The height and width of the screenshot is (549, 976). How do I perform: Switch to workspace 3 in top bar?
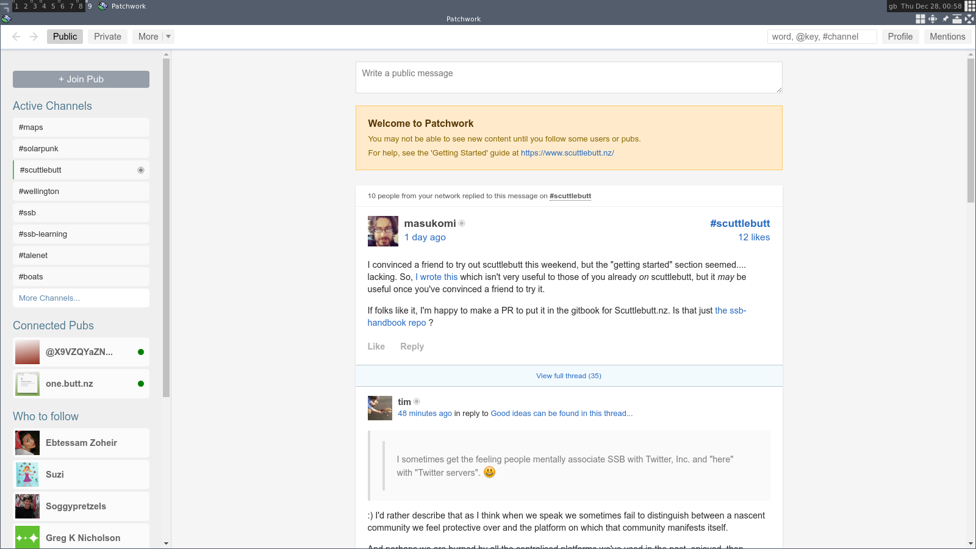(x=35, y=6)
